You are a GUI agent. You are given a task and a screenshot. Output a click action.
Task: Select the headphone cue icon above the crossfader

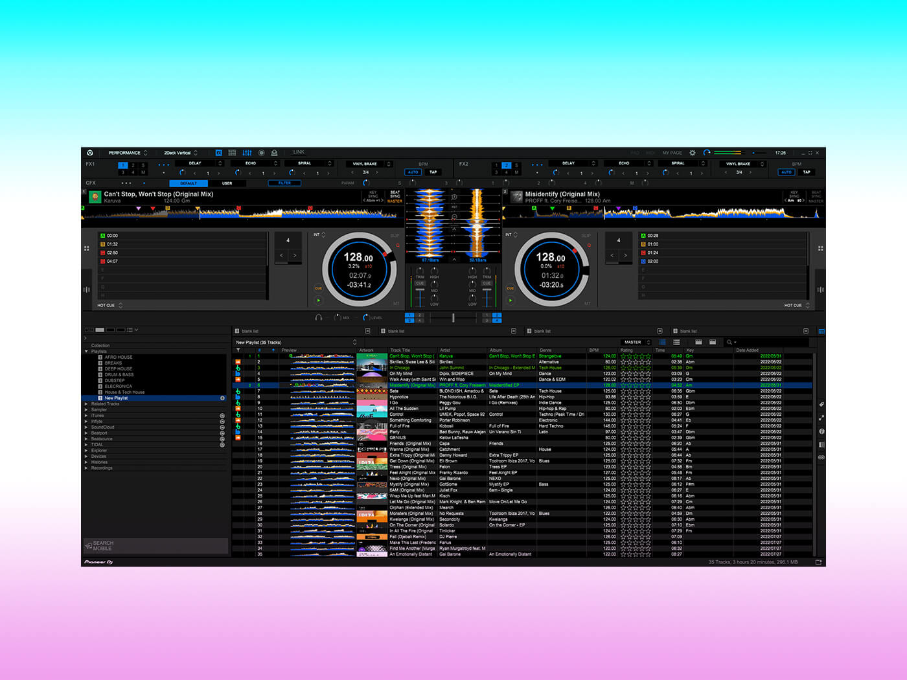(320, 317)
